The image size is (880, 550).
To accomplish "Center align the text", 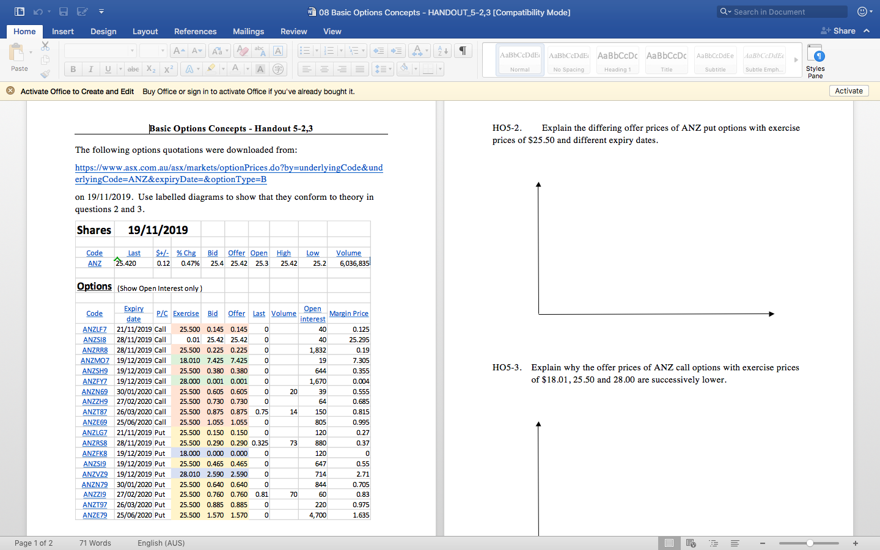I will coord(324,69).
